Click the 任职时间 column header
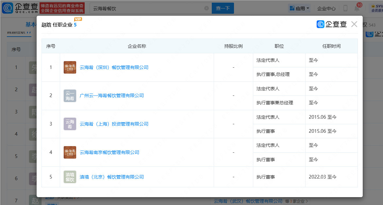The height and width of the screenshot is (205, 383). point(331,46)
